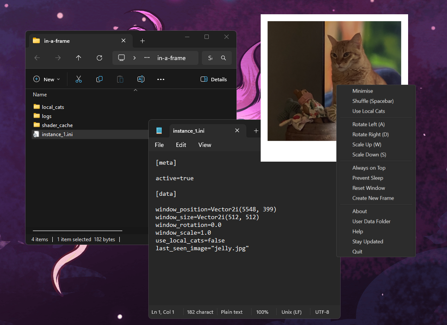Choose Scale Down (S) in context menu
Viewport: 447px width, 325px height.
tap(369, 155)
